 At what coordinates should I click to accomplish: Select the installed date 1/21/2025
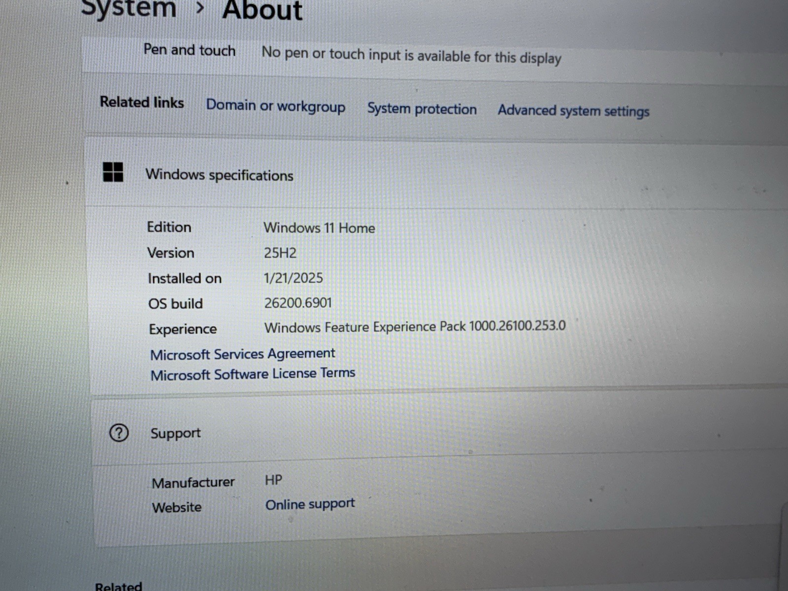coord(294,278)
